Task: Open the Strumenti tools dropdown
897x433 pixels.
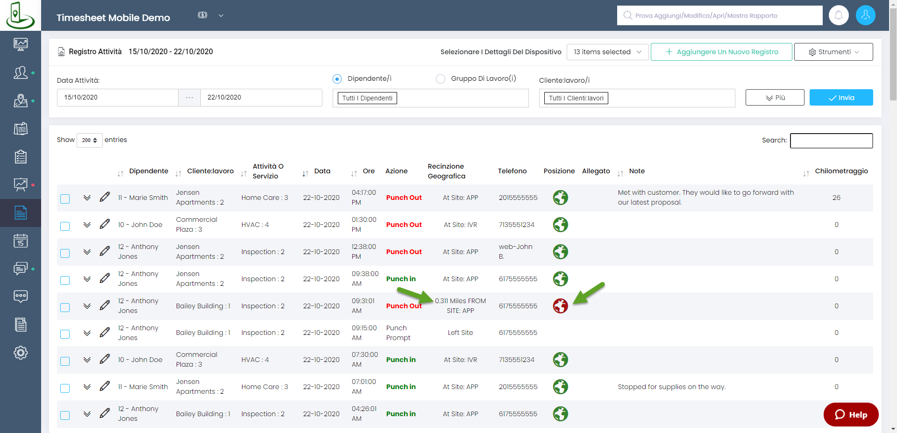Action: click(x=833, y=52)
